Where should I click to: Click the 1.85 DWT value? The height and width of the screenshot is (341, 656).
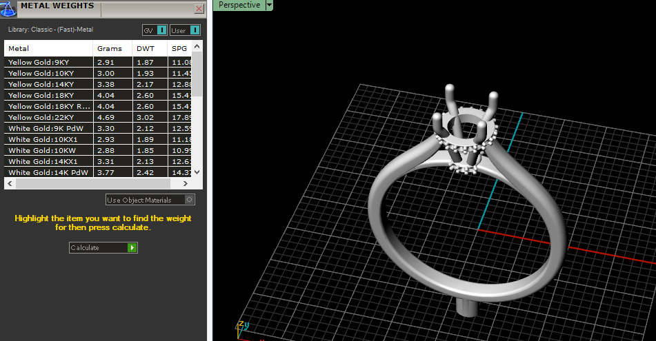click(145, 150)
